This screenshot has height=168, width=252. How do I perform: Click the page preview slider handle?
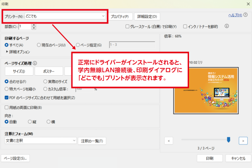[228, 140]
